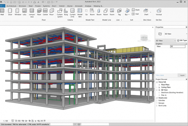
Task: Expand the ED View tree node
Action: (157, 90)
